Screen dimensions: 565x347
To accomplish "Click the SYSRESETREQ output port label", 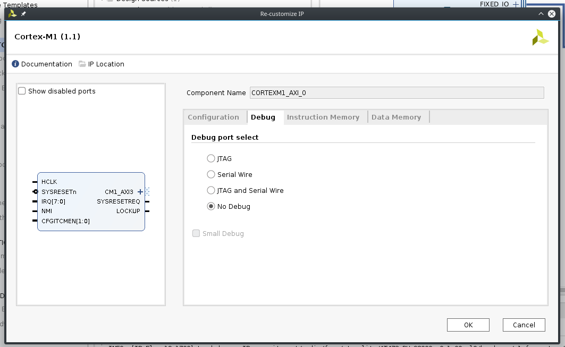I will (x=118, y=201).
